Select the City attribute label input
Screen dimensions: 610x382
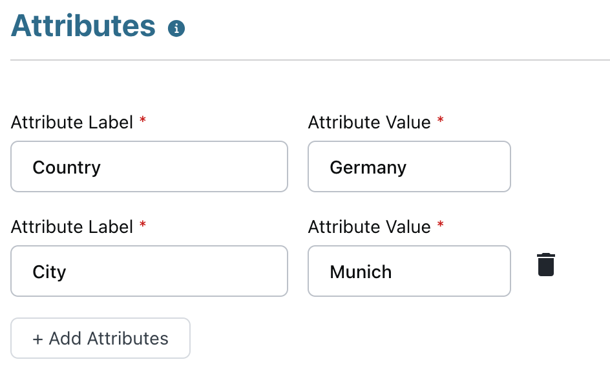[149, 271]
